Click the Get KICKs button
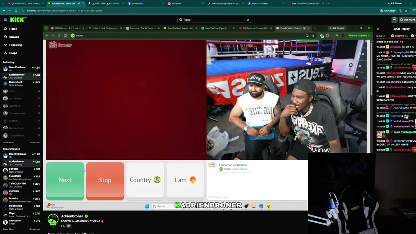This screenshot has height=234, width=416. pyautogui.click(x=408, y=20)
